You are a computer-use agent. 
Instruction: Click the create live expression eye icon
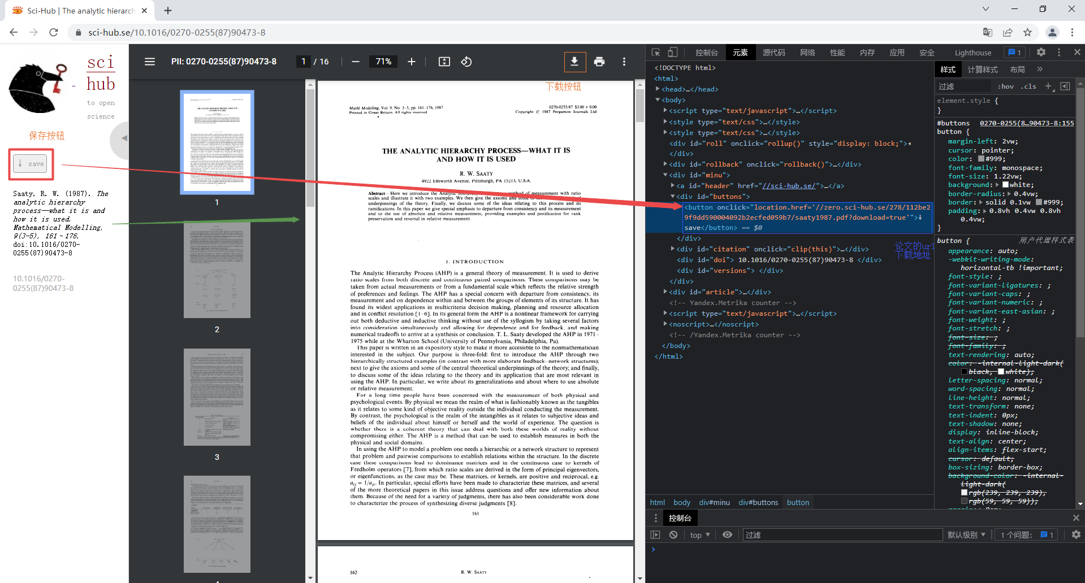[728, 534]
